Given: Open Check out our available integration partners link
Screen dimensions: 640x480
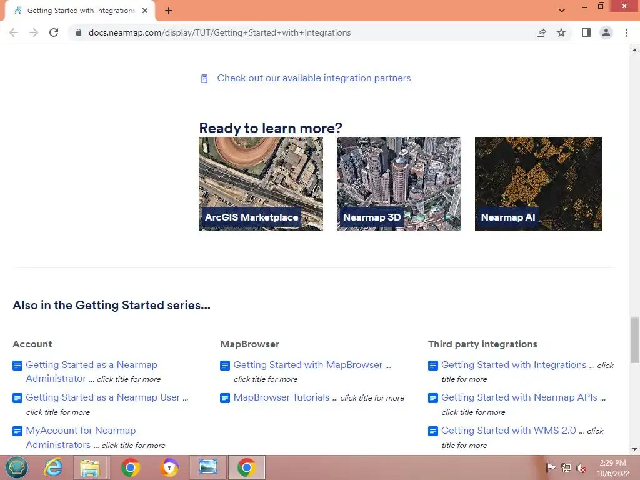Looking at the screenshot, I should tap(314, 78).
